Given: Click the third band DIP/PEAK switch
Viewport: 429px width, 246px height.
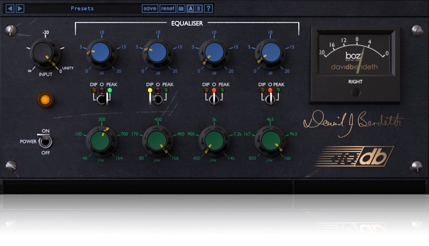Looking at the screenshot, I should coord(213,99).
